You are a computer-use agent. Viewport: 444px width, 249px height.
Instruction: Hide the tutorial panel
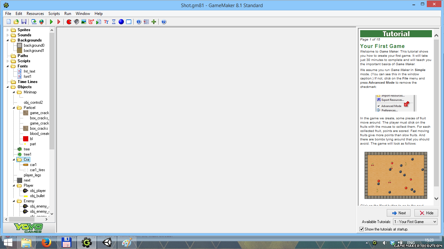pos(426,213)
